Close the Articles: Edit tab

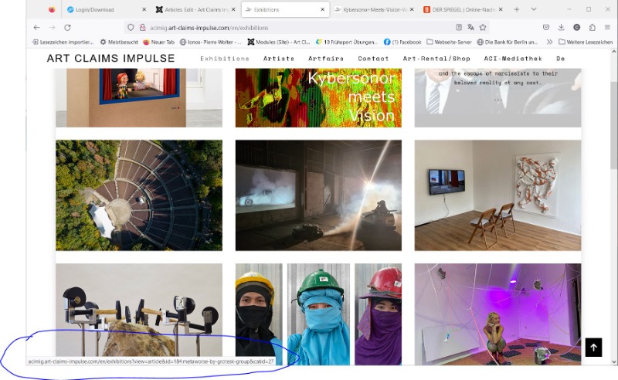[x=233, y=9]
